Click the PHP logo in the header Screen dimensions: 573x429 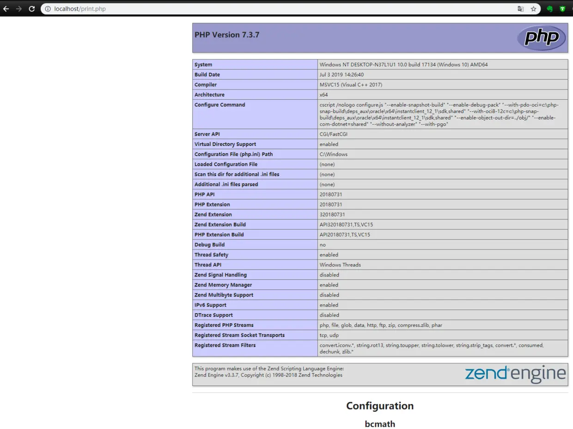542,38
